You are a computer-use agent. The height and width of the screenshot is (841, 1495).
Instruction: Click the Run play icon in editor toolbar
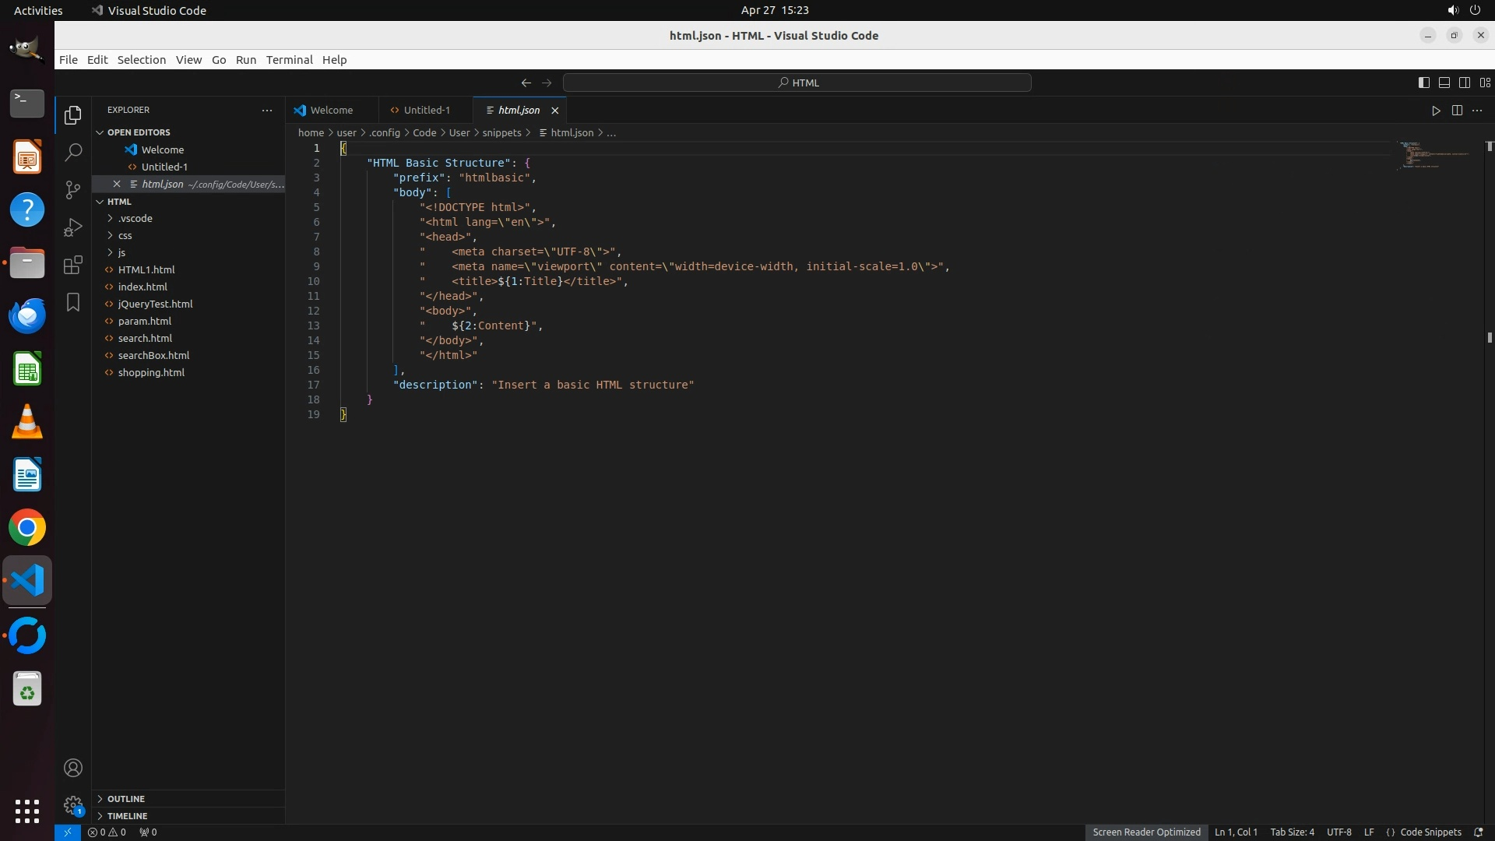[x=1436, y=111]
